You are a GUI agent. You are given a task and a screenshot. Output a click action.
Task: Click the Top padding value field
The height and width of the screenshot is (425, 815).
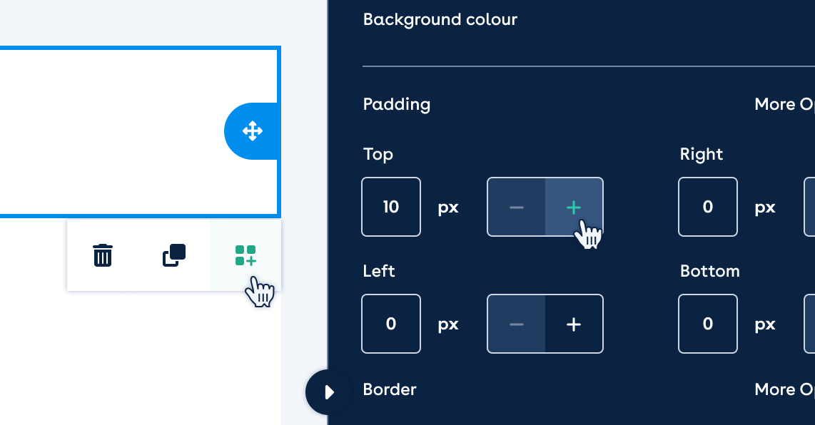(391, 207)
